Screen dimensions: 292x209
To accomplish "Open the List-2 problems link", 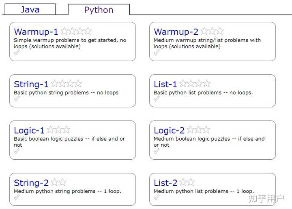I will click(165, 183).
